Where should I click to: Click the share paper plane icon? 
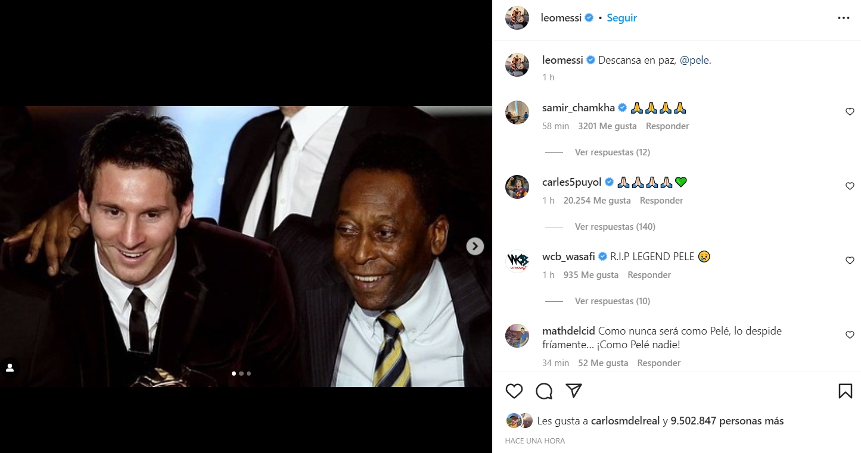[x=573, y=390]
